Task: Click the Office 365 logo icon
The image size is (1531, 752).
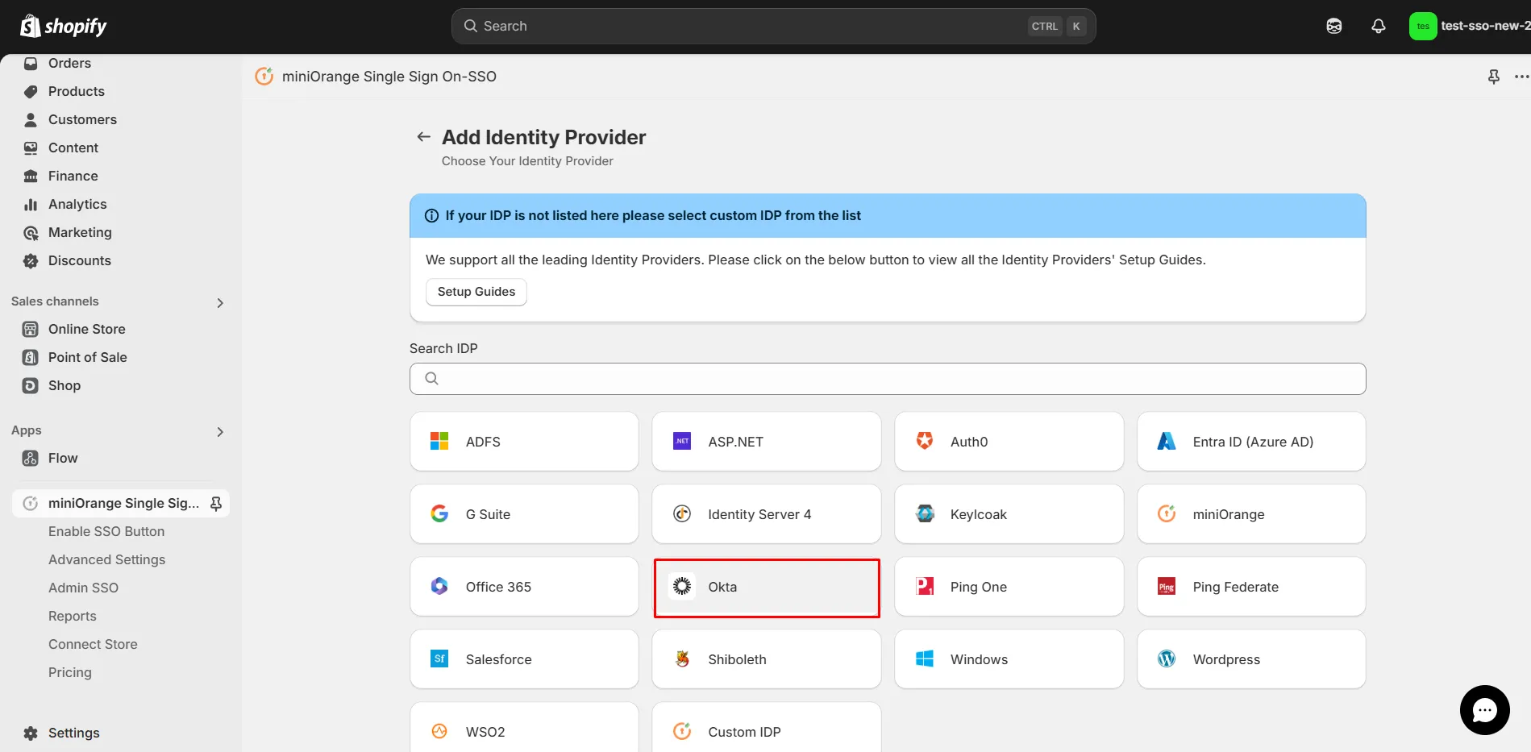Action: (x=439, y=587)
